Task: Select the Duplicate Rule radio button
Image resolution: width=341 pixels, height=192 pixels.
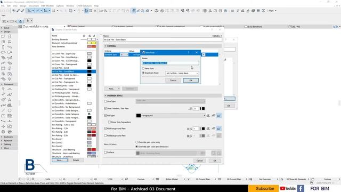Action: (x=143, y=73)
